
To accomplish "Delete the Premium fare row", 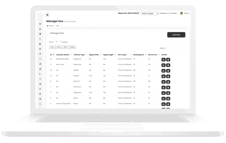I will tap(168, 88).
